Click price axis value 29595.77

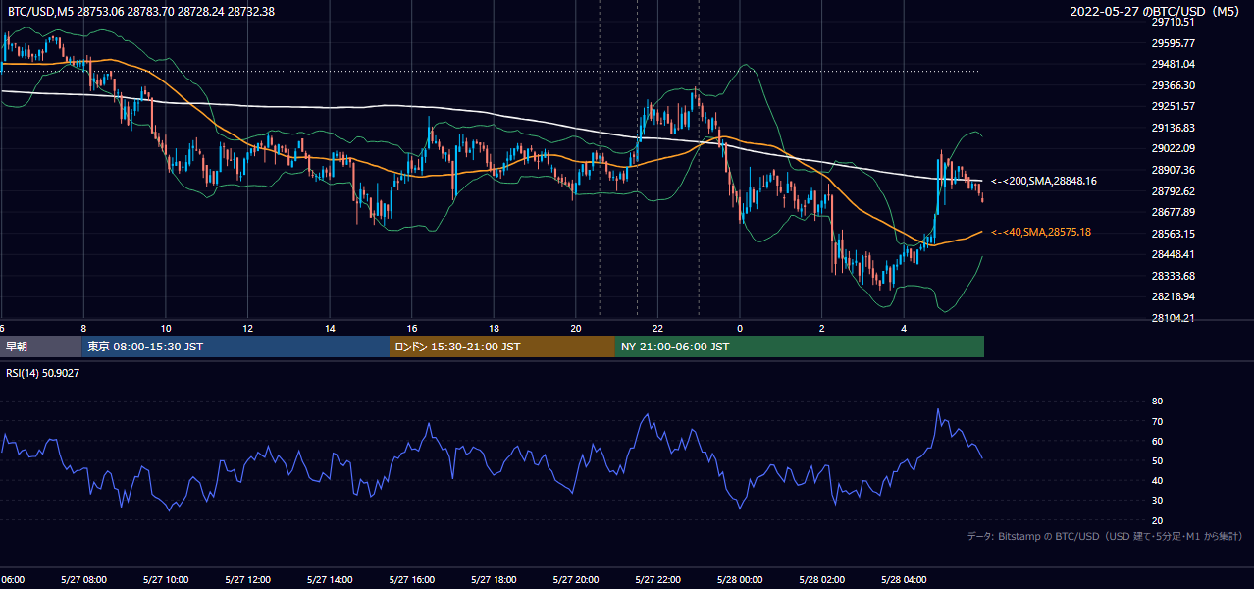pyautogui.click(x=1173, y=43)
